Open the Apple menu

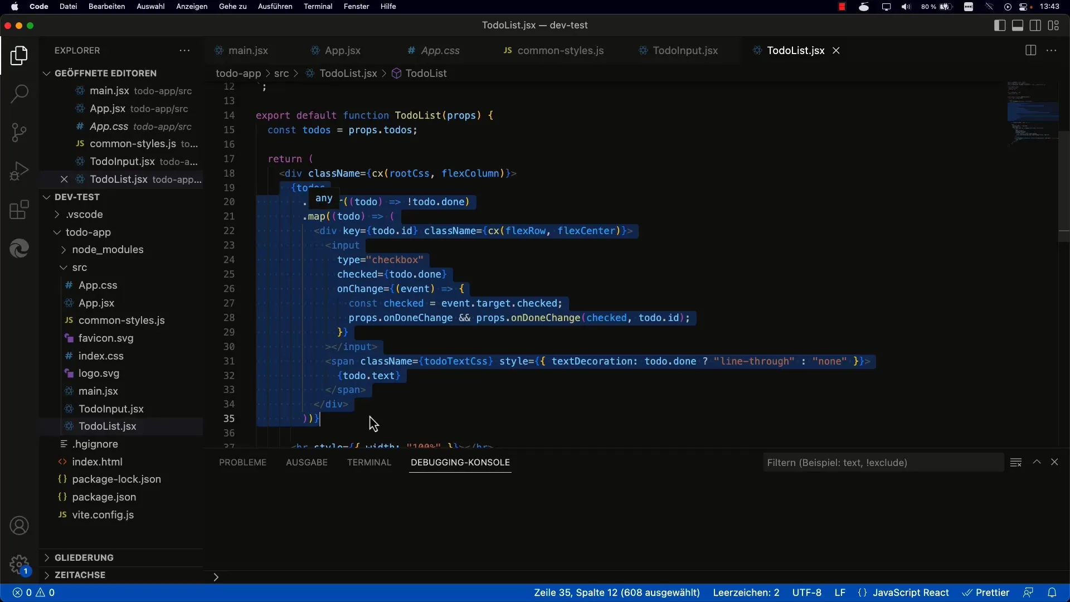[x=14, y=7]
